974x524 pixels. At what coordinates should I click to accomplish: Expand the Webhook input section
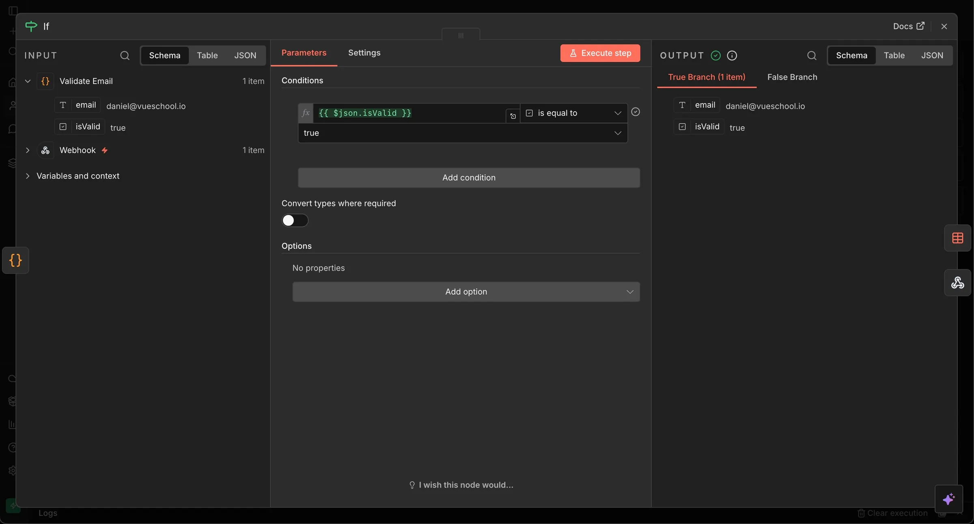(x=28, y=150)
